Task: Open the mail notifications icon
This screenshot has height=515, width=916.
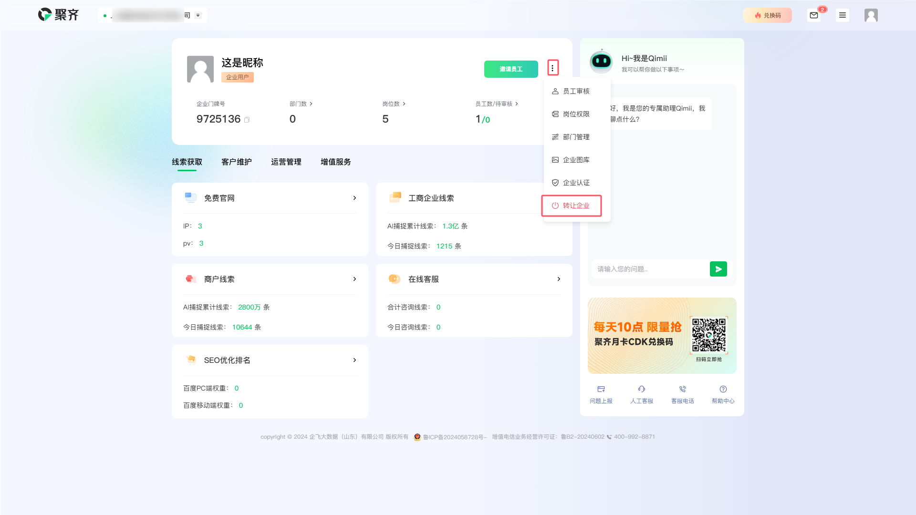Action: [814, 15]
